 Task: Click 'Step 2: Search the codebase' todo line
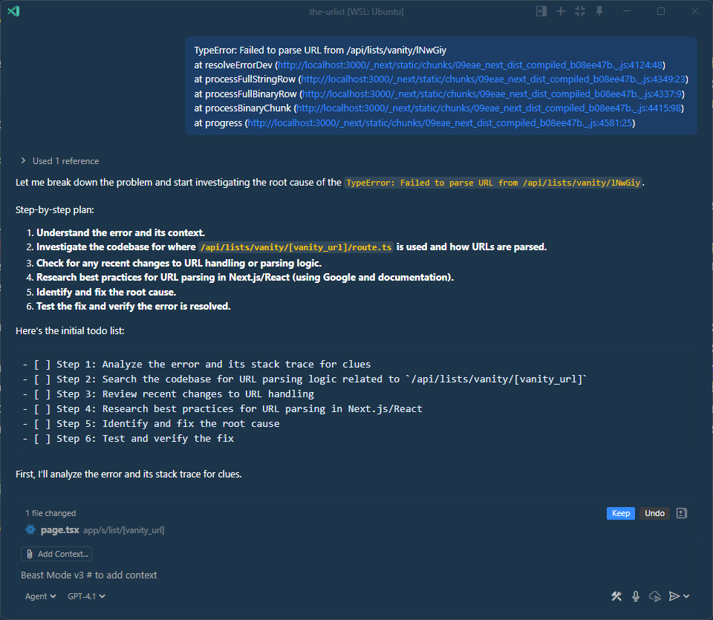305,379
